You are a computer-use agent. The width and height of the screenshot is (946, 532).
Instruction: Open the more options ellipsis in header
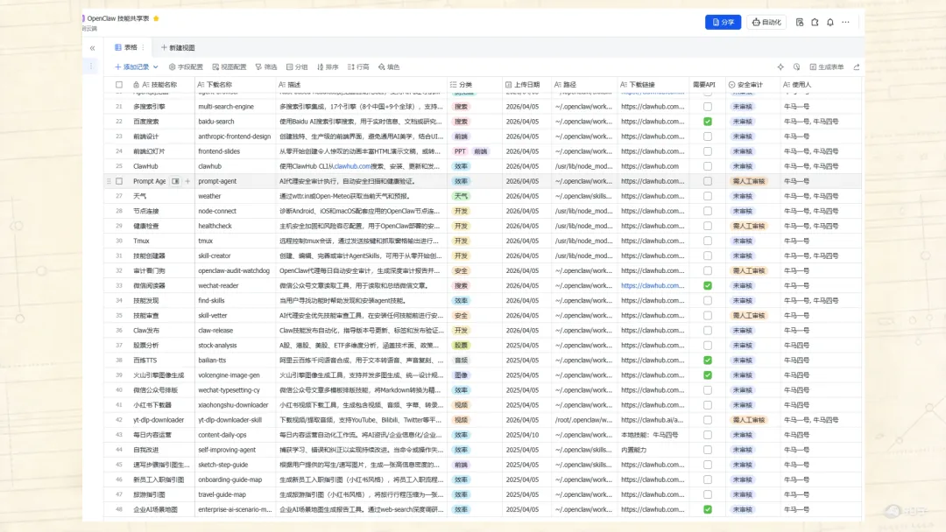coord(846,22)
